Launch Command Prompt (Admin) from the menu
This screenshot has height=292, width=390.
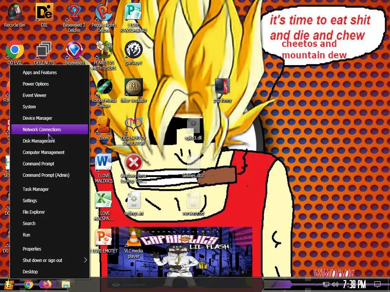click(x=50, y=175)
